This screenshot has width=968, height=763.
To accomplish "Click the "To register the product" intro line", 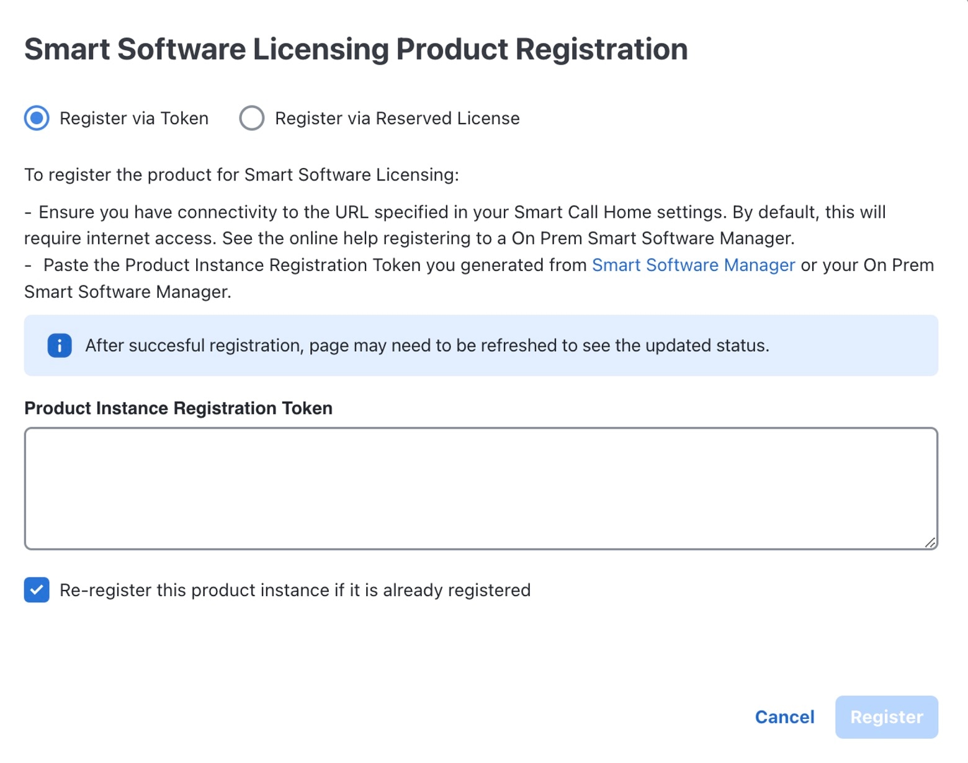I will point(241,175).
